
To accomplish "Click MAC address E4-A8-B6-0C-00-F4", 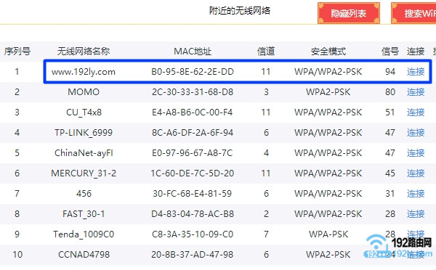I will [192, 112].
